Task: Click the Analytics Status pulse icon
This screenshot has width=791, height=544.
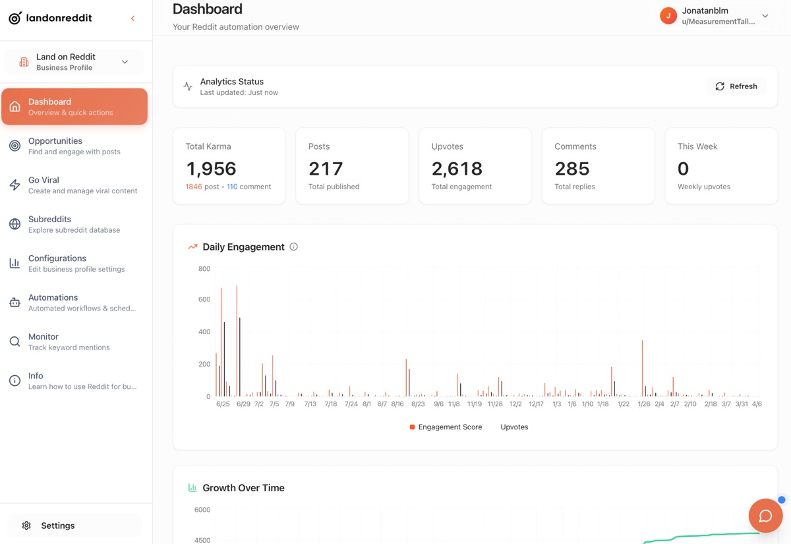Action: tap(188, 86)
